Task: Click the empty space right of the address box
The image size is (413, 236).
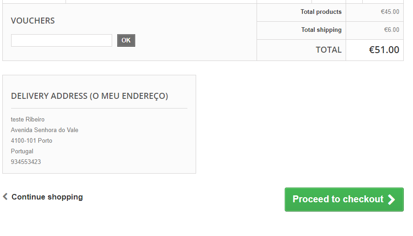Action: 300,125
